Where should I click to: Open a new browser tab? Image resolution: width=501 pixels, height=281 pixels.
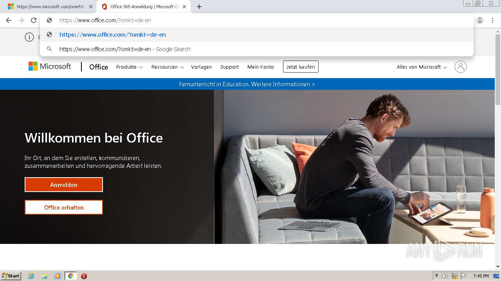click(x=199, y=7)
